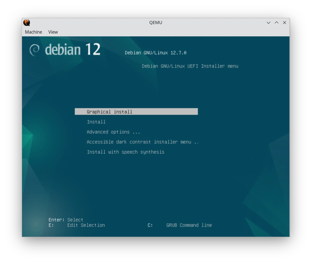Click the "debian 12" logo text
The image size is (312, 263).
[x=73, y=50]
